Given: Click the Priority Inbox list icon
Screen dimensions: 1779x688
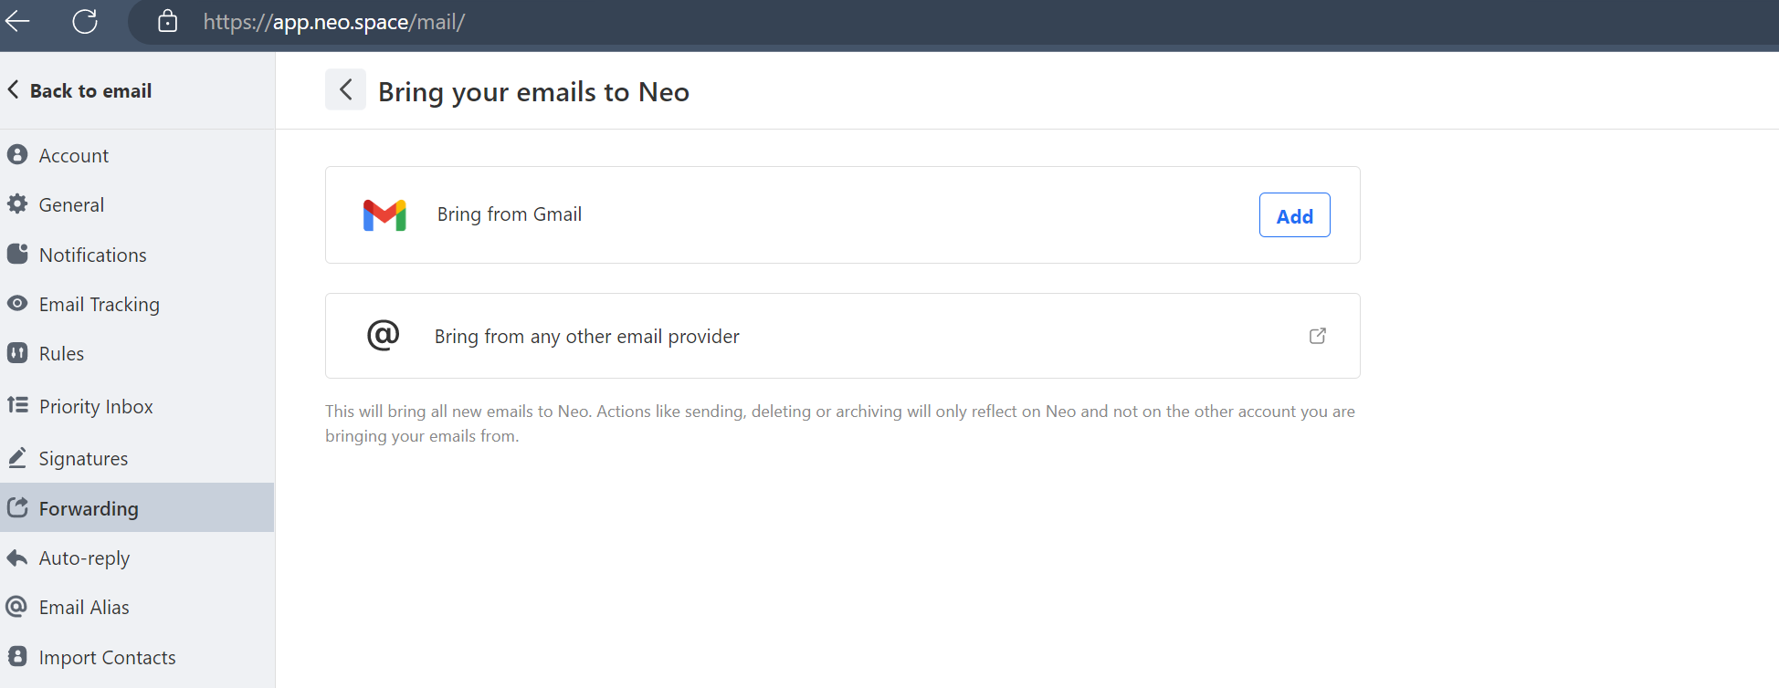Looking at the screenshot, I should tap(17, 405).
